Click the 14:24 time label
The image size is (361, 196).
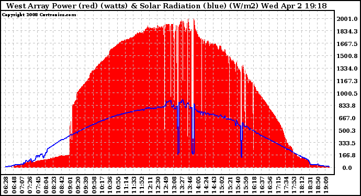[206, 185]
